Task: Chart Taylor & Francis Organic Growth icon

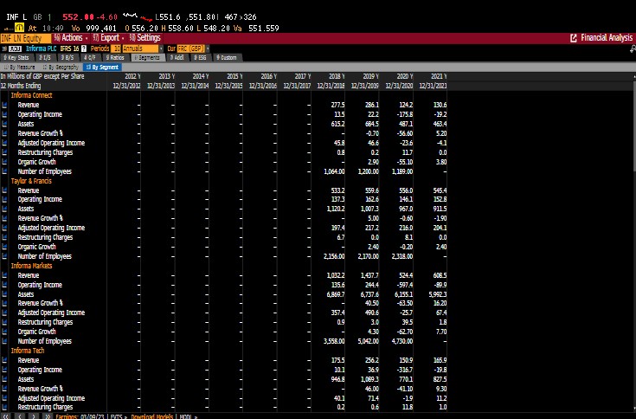Action: tap(4, 247)
